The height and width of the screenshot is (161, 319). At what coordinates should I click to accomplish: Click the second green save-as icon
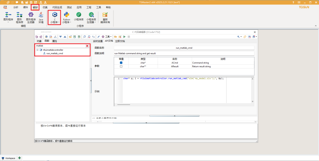coord(79,37)
